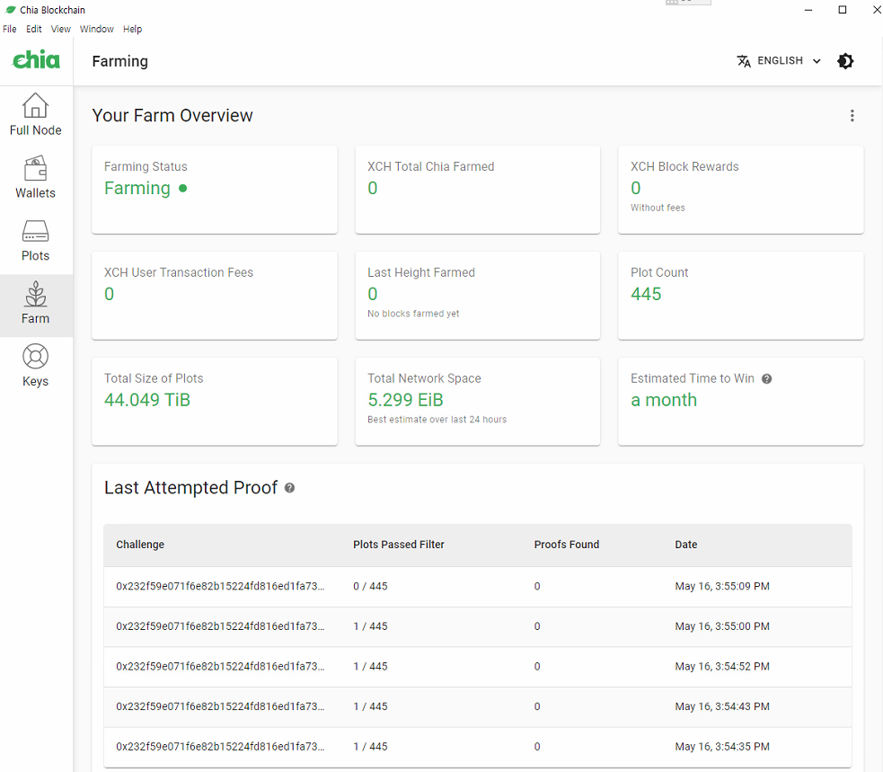The height and width of the screenshot is (772, 883).
Task: Click the Farming status green dot
Action: coord(182,188)
